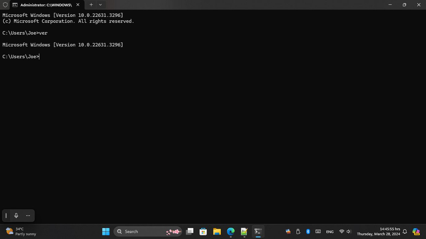Open Task View from the taskbar
The image size is (426, 239).
190,231
